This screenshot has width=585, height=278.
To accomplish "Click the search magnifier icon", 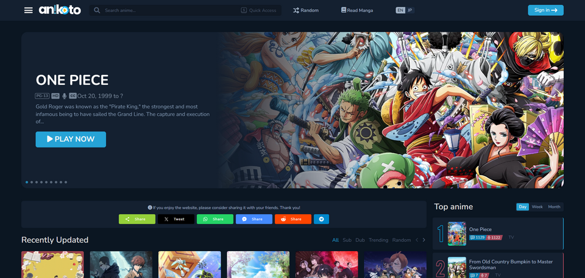I will click(x=97, y=10).
